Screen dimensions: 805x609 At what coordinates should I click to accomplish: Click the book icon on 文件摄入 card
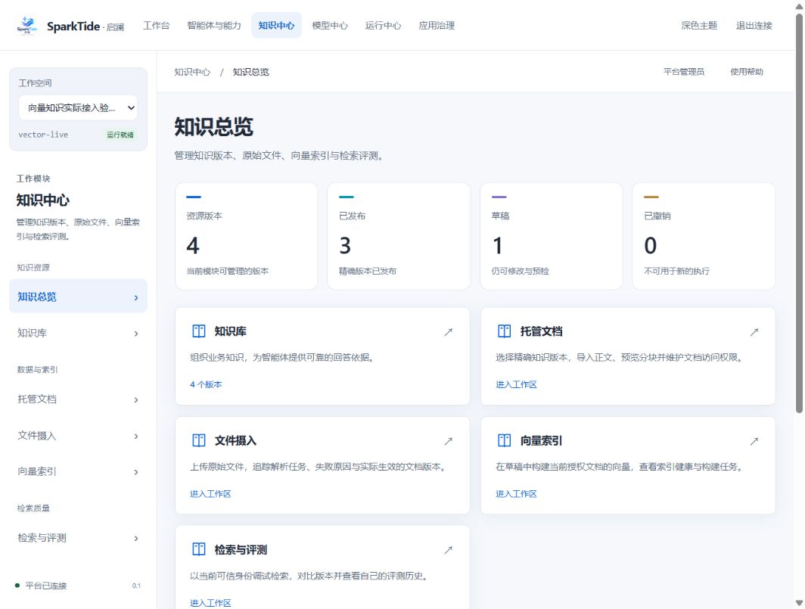(x=199, y=440)
